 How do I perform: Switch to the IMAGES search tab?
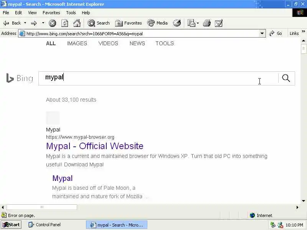click(x=77, y=43)
